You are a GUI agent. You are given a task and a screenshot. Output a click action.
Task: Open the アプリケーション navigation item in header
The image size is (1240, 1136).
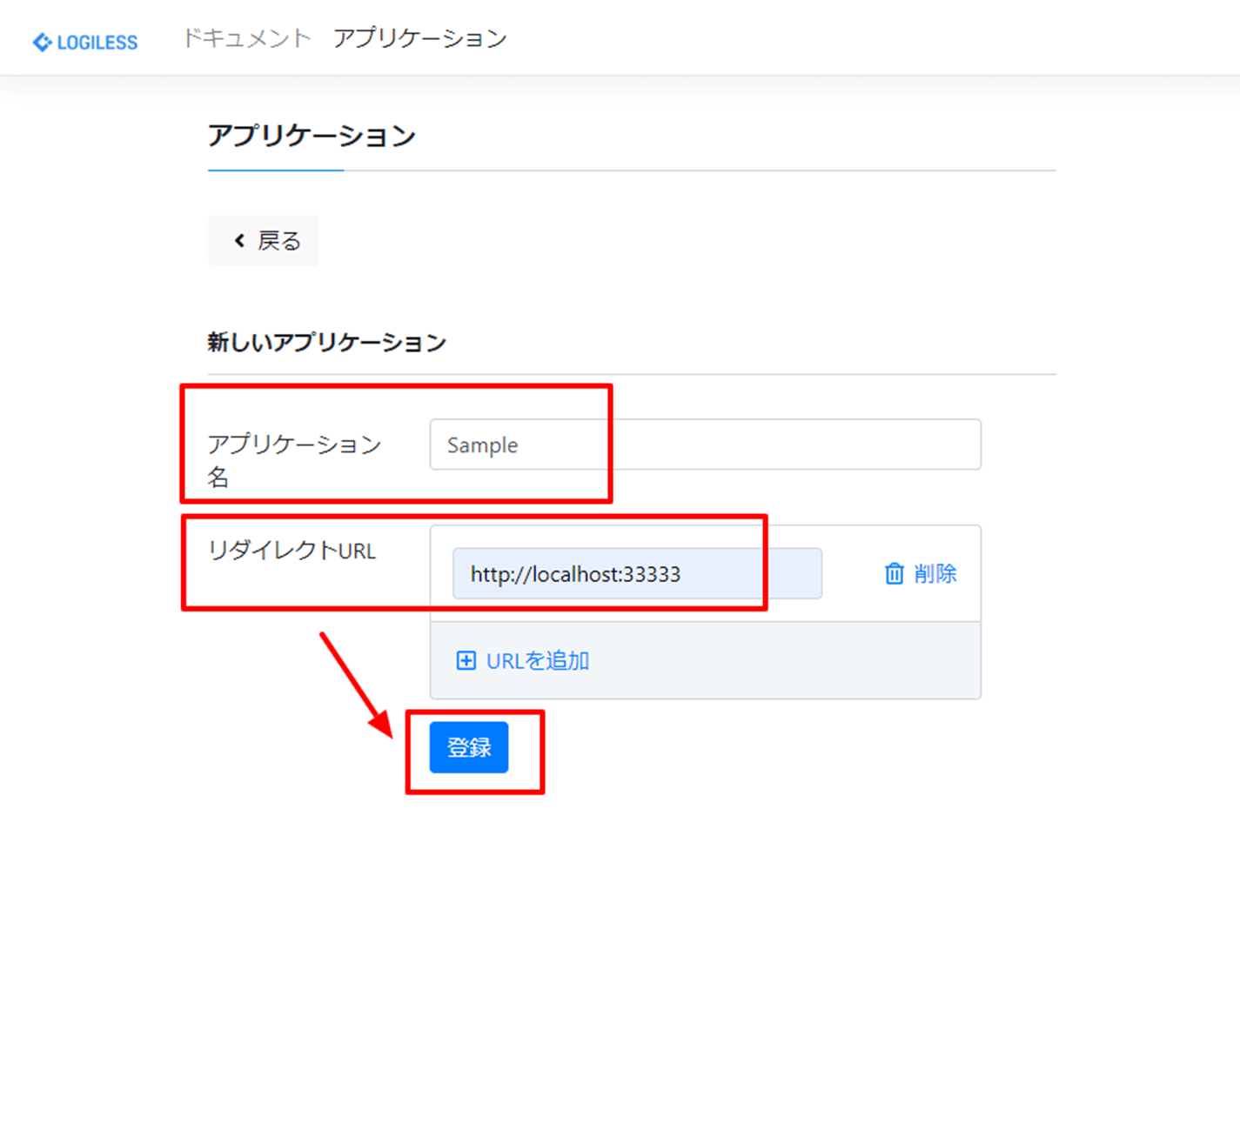coord(420,38)
